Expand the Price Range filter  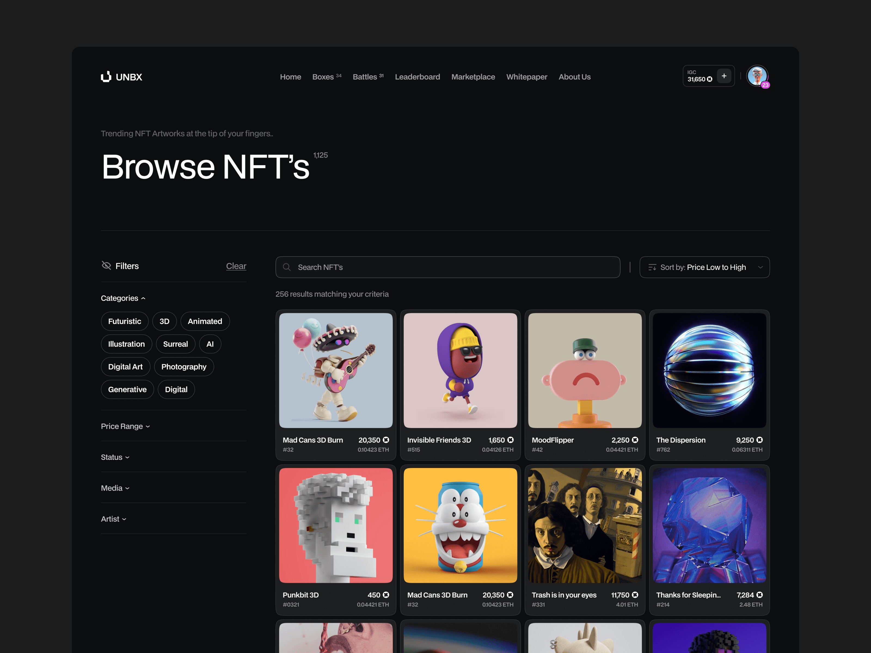(125, 426)
